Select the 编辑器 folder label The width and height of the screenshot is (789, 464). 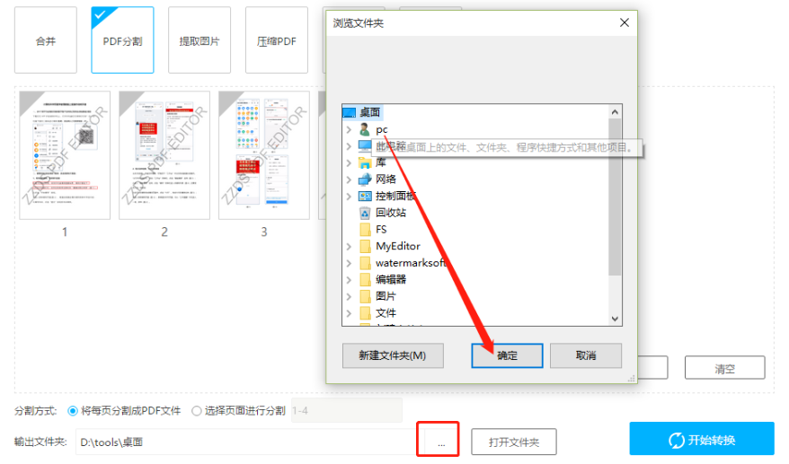click(391, 279)
